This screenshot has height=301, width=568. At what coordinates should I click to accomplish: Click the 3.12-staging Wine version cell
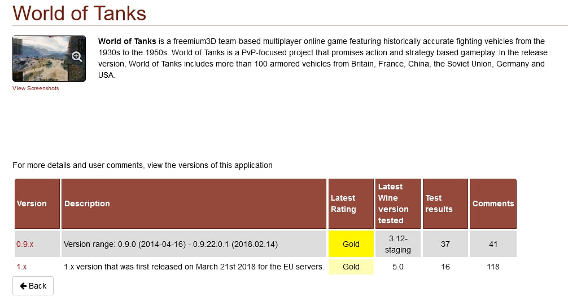click(x=398, y=244)
